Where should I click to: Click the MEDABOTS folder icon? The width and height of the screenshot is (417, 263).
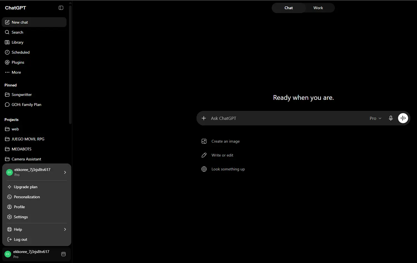7,149
